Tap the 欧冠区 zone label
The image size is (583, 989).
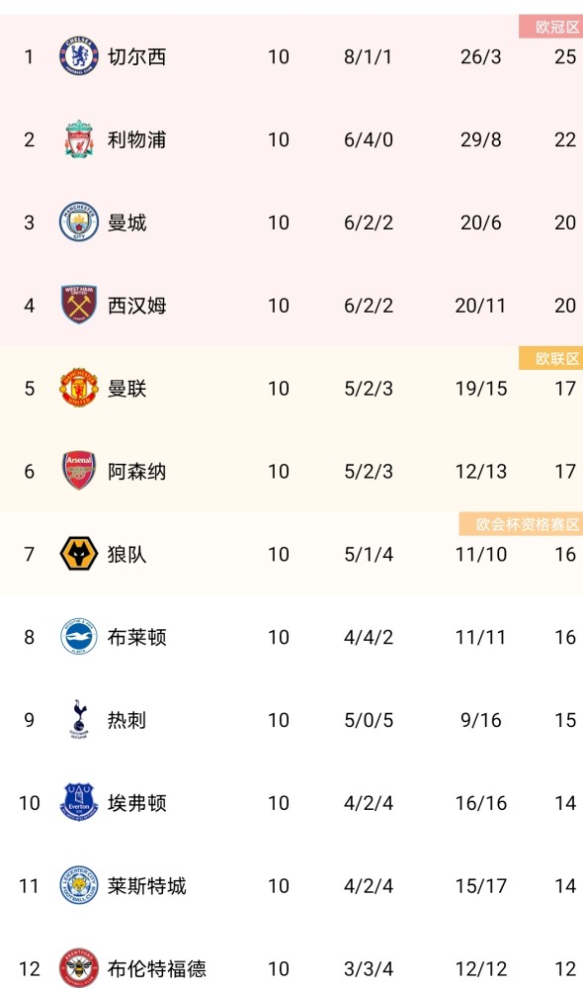[550, 27]
